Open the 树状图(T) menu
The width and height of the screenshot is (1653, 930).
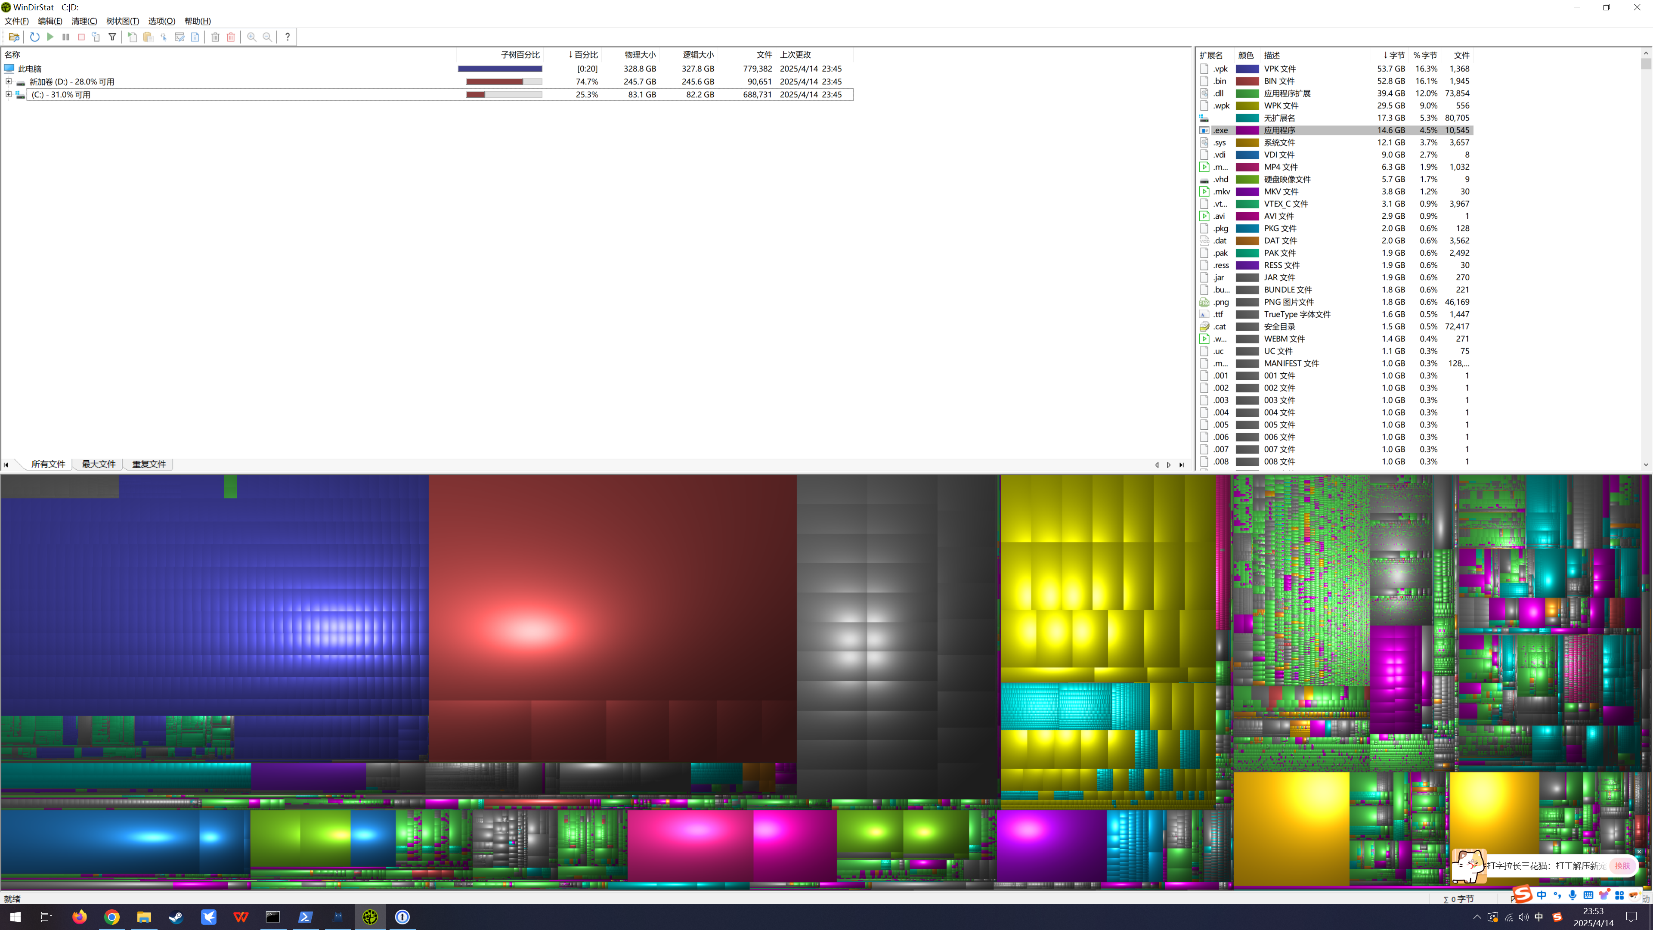(x=123, y=21)
